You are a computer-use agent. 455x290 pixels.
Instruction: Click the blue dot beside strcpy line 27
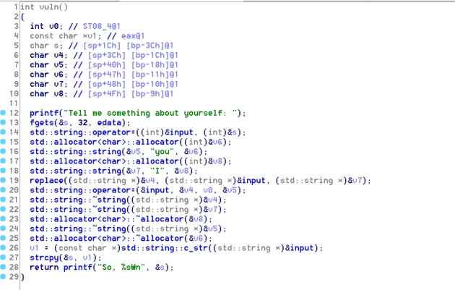[3, 257]
